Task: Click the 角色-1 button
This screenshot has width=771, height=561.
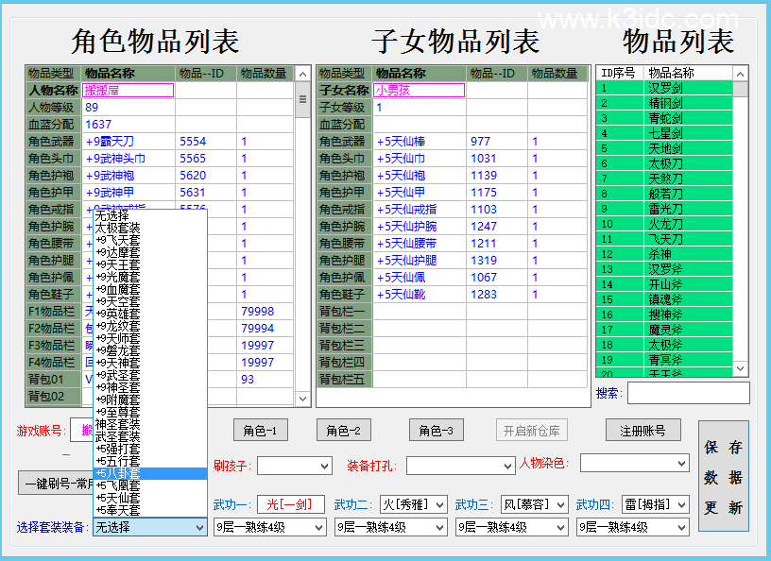Action: point(260,431)
